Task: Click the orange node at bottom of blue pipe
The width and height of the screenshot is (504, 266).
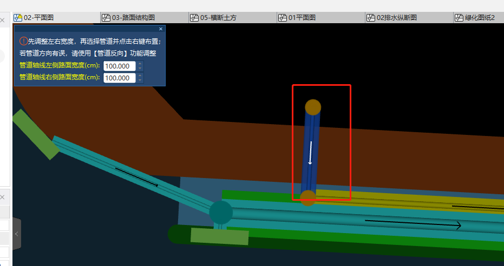Action: pos(308,197)
